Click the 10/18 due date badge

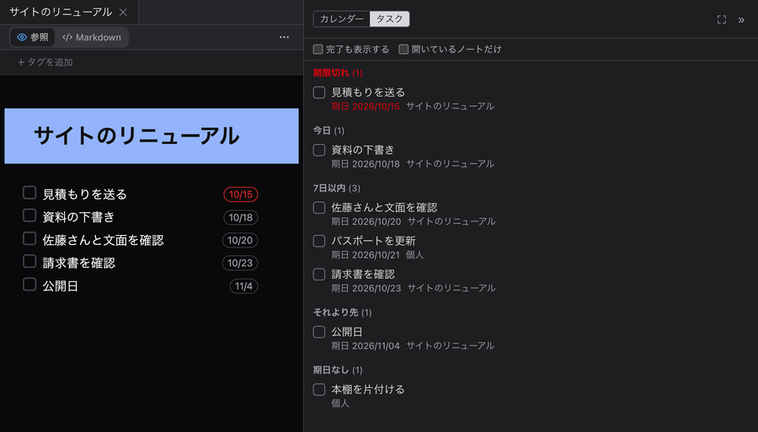click(241, 217)
